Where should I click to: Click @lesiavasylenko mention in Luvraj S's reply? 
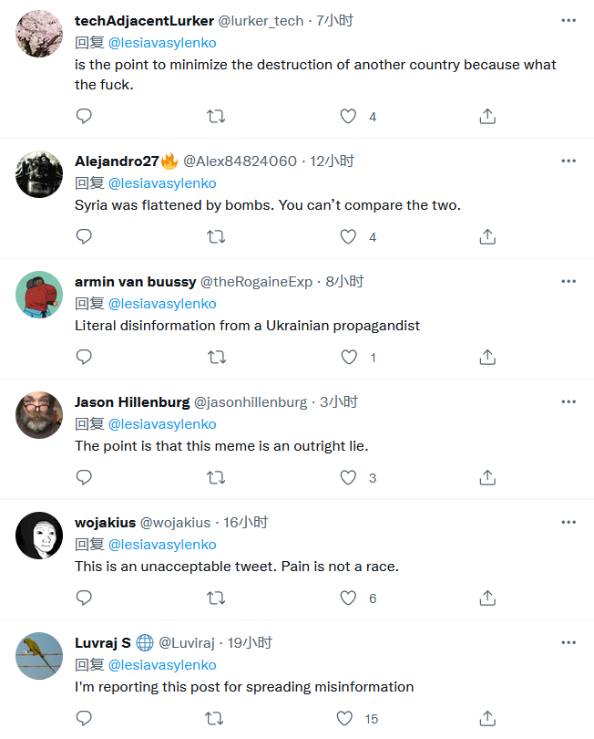pos(162,665)
